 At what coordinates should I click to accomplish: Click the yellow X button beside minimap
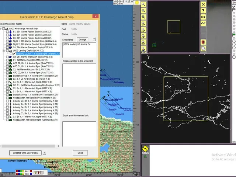click(203, 4)
